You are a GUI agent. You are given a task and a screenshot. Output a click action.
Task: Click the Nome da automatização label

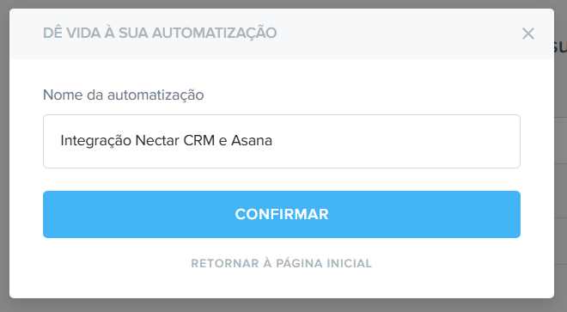coord(124,95)
